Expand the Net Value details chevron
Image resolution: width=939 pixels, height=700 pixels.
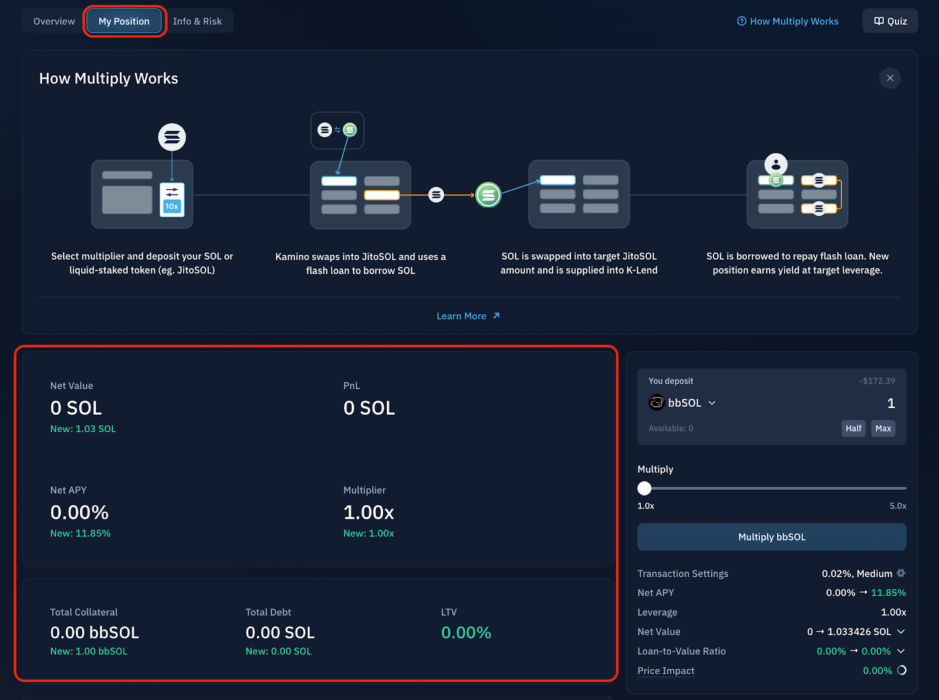[x=901, y=631]
